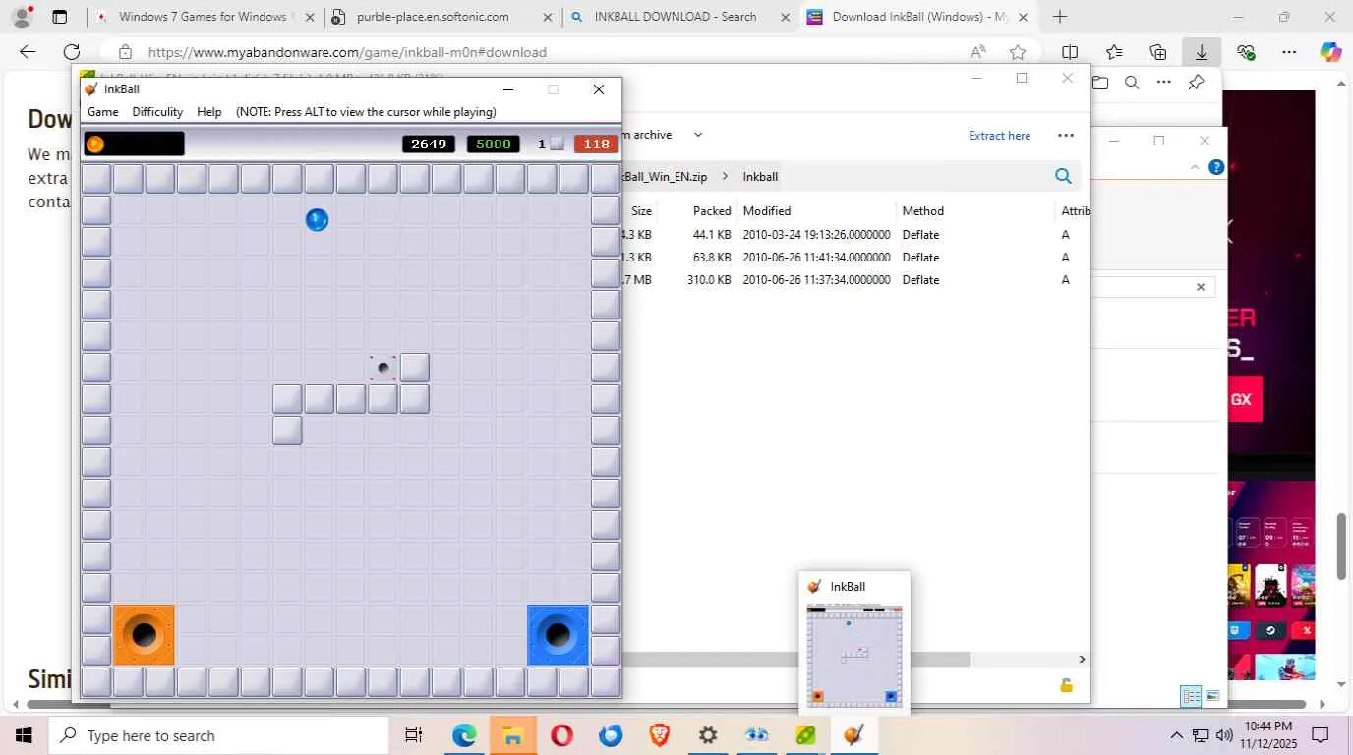Open archive window more options menu
This screenshot has height=755, width=1353.
pyautogui.click(x=1066, y=136)
